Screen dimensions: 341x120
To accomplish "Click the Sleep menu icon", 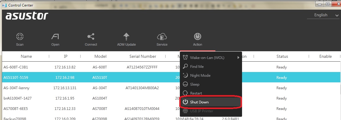I will coord(185,84).
